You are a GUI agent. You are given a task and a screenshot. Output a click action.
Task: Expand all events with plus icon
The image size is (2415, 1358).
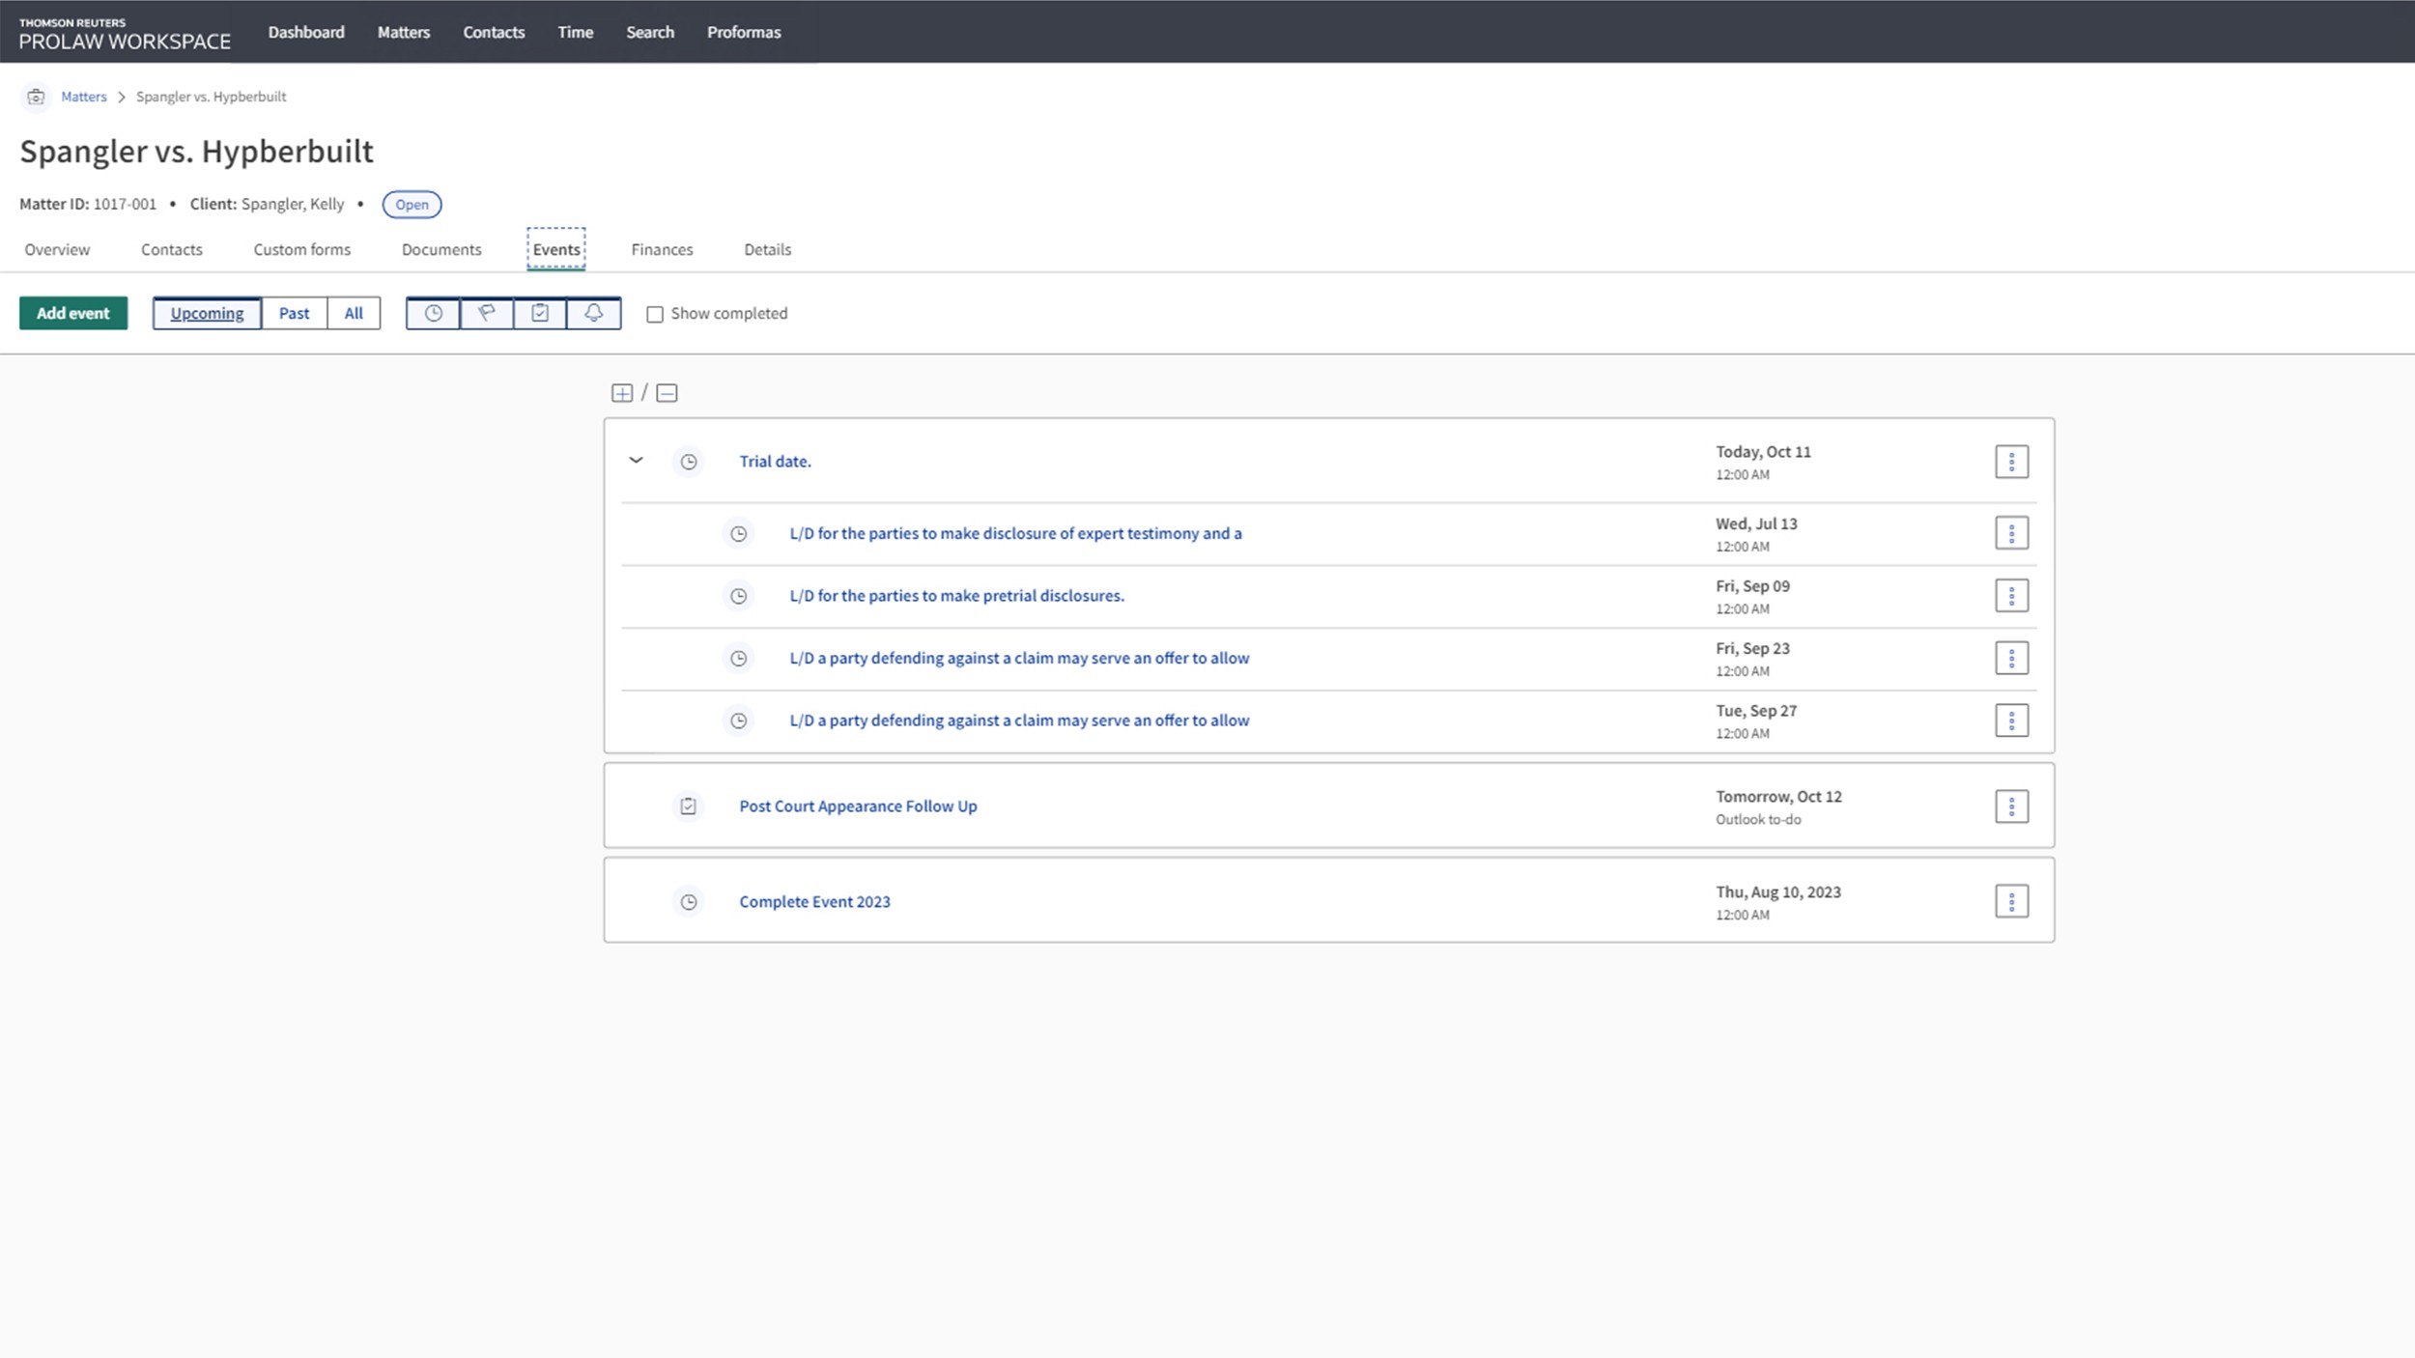[x=622, y=393]
